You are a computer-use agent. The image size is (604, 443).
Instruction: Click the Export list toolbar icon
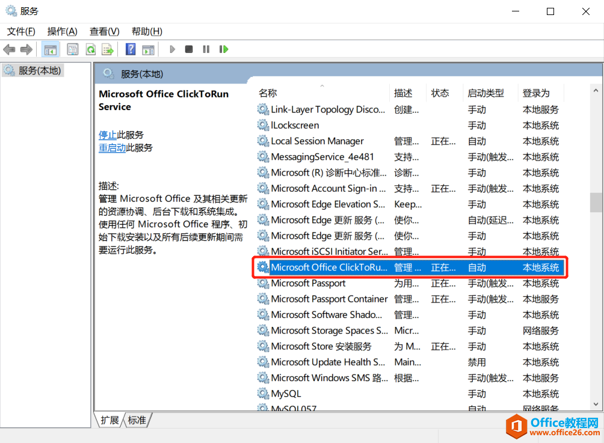pyautogui.click(x=108, y=49)
